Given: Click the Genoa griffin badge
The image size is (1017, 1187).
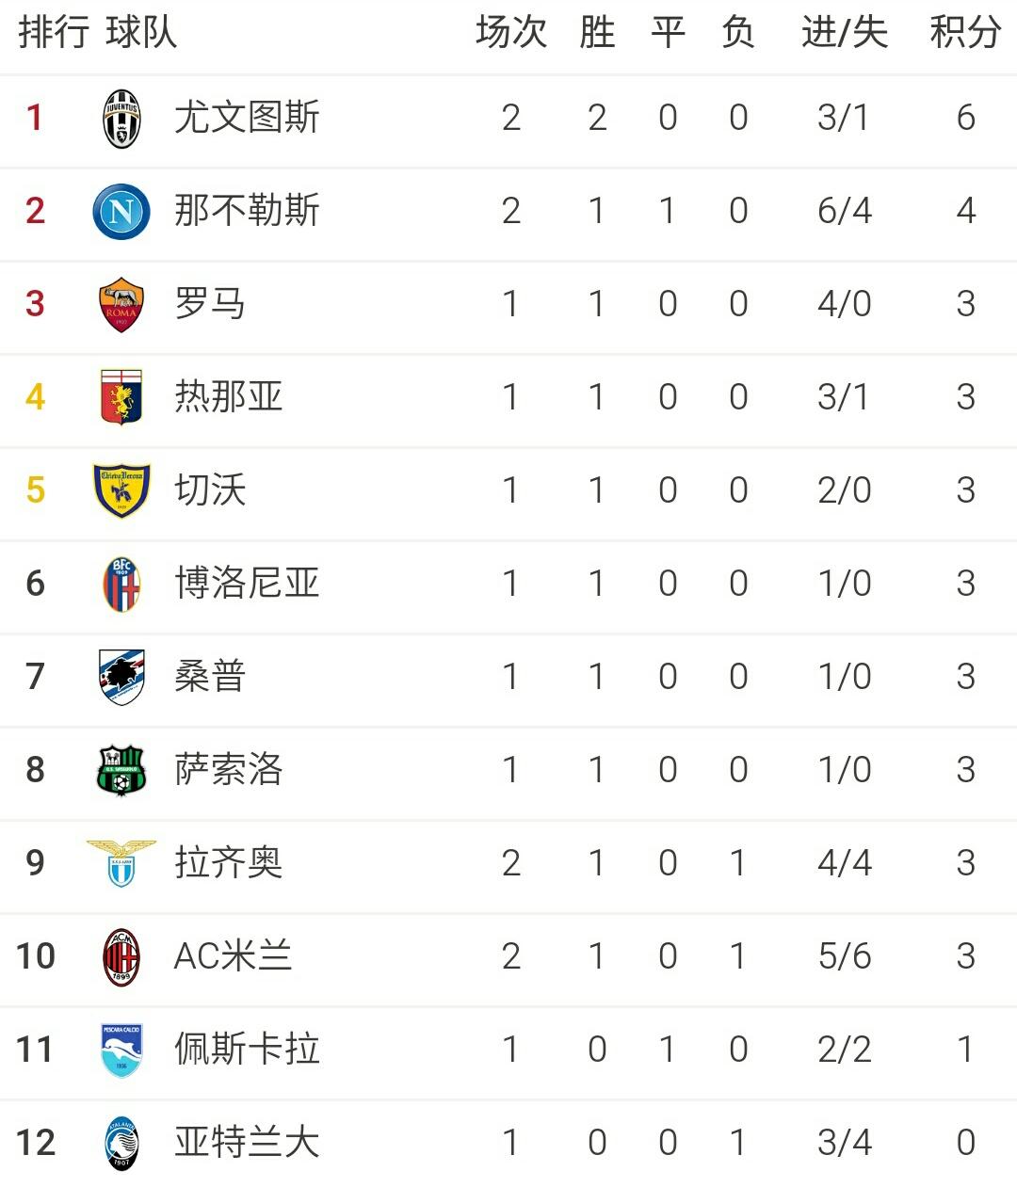Looking at the screenshot, I should pos(121,397).
